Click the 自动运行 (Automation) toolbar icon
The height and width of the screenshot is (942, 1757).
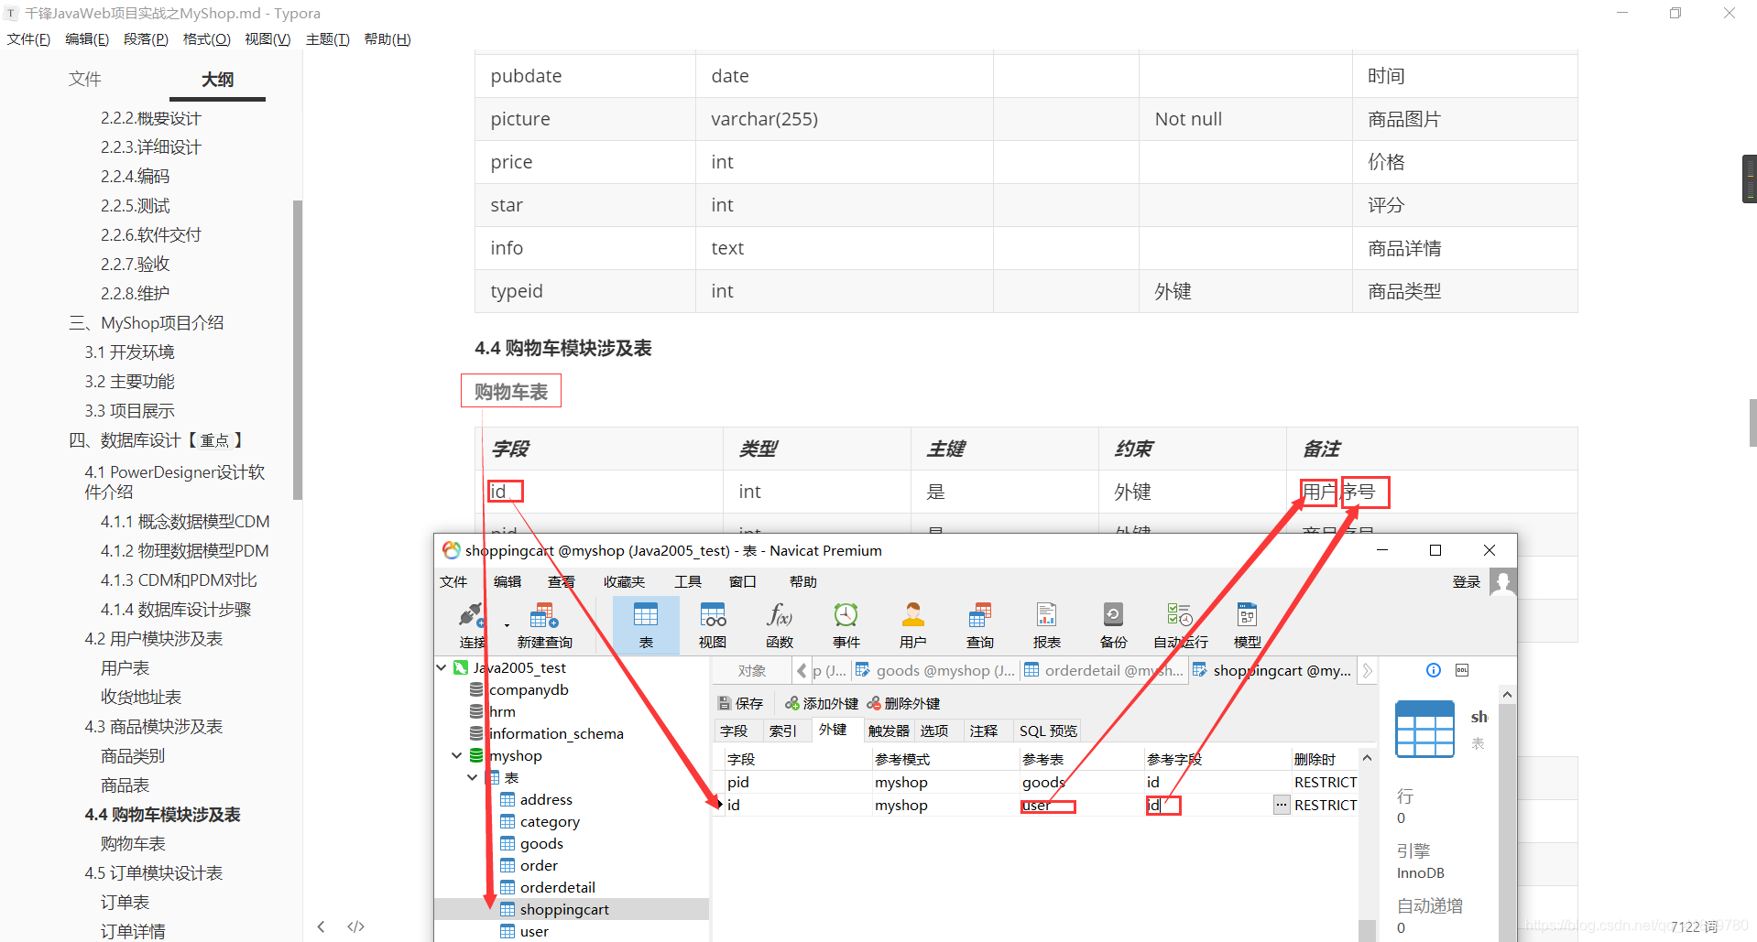point(1181,625)
